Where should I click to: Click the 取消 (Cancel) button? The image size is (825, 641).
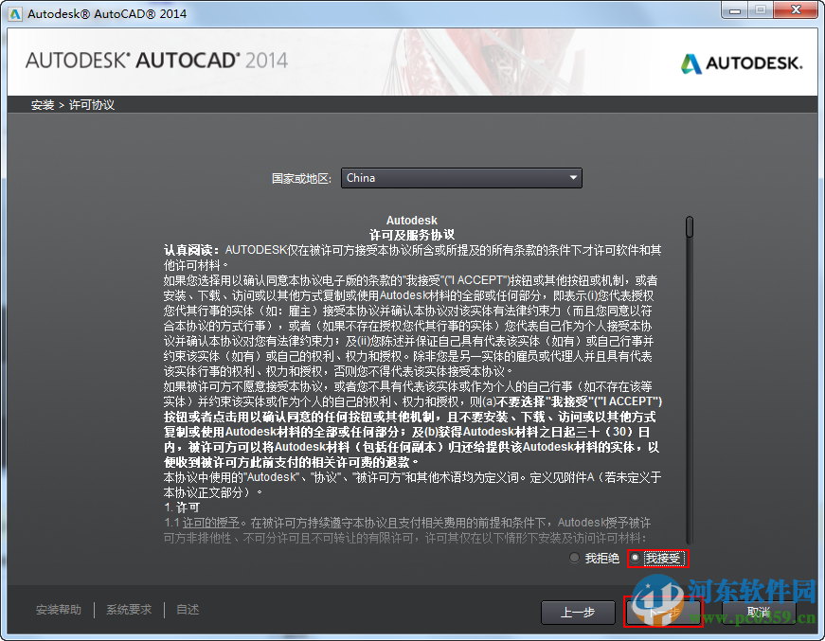coord(755,613)
